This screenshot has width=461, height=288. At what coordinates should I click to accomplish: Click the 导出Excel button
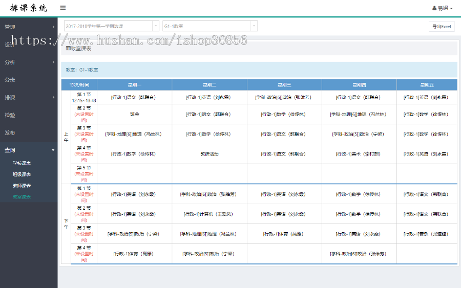point(441,26)
